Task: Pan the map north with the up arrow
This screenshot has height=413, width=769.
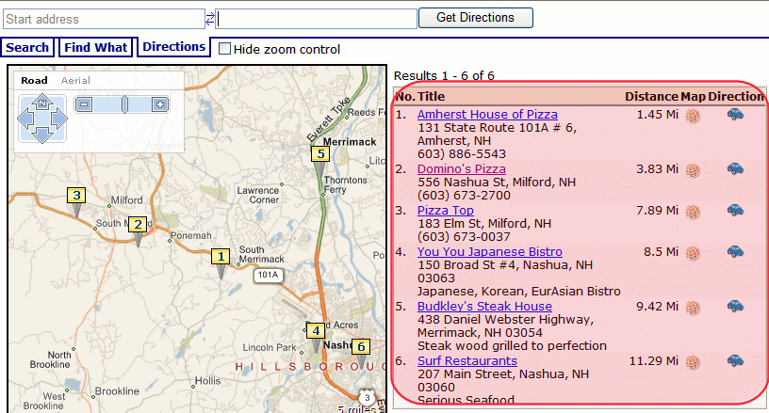Action: coord(42,103)
